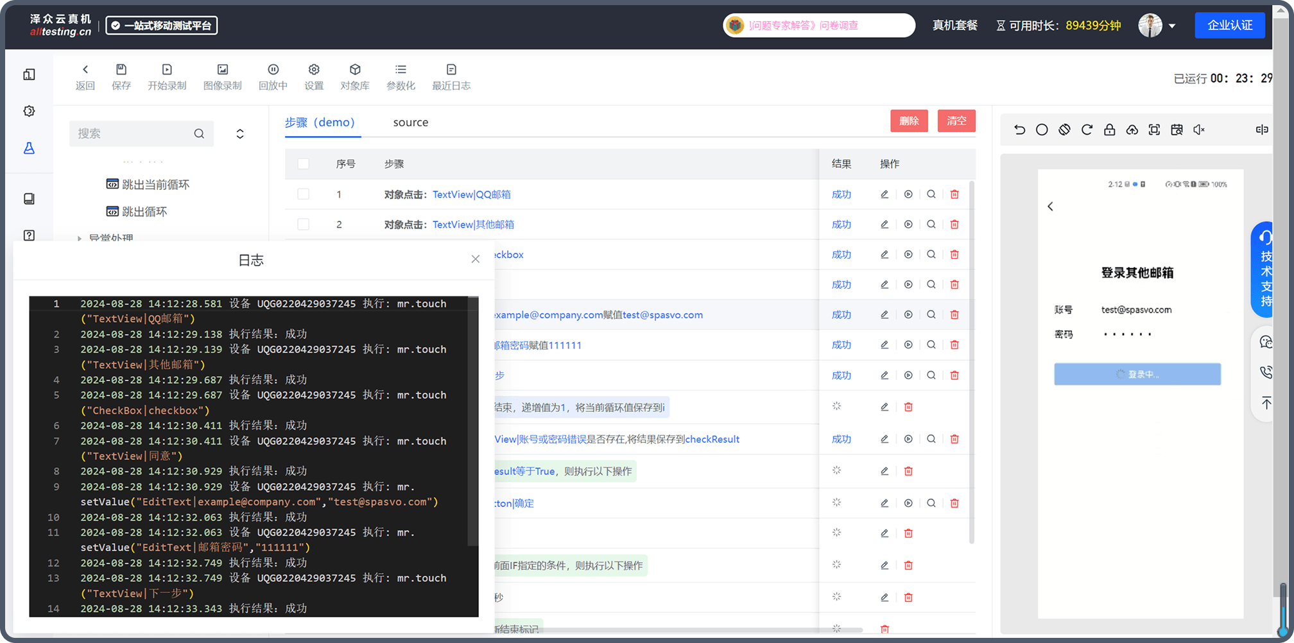Open the 对象库 object library

tap(355, 76)
